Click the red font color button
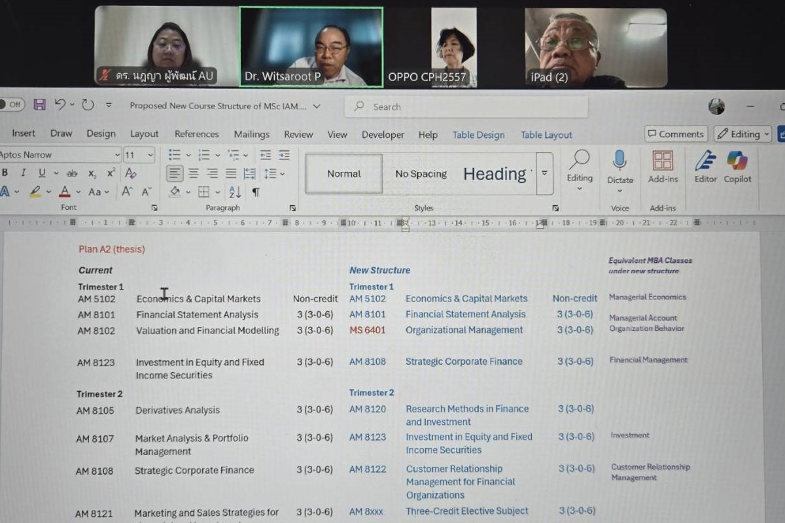Screen dimensions: 785x523 pyautogui.click(x=64, y=192)
